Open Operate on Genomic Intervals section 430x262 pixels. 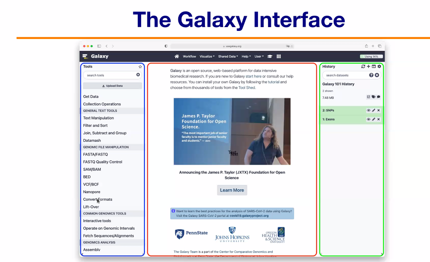tap(109, 228)
